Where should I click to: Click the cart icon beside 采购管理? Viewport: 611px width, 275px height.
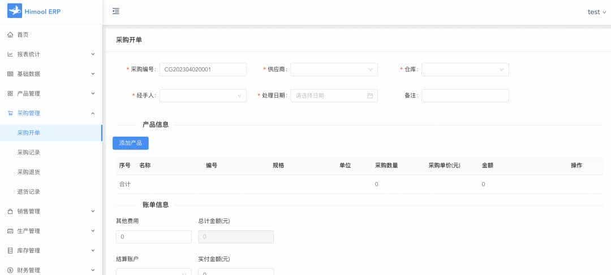tap(11, 113)
